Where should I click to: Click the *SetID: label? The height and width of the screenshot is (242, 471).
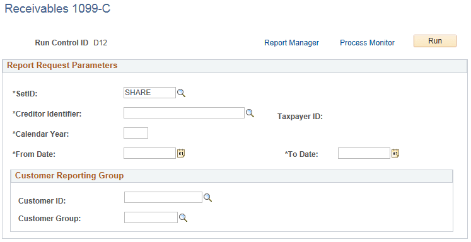(25, 94)
